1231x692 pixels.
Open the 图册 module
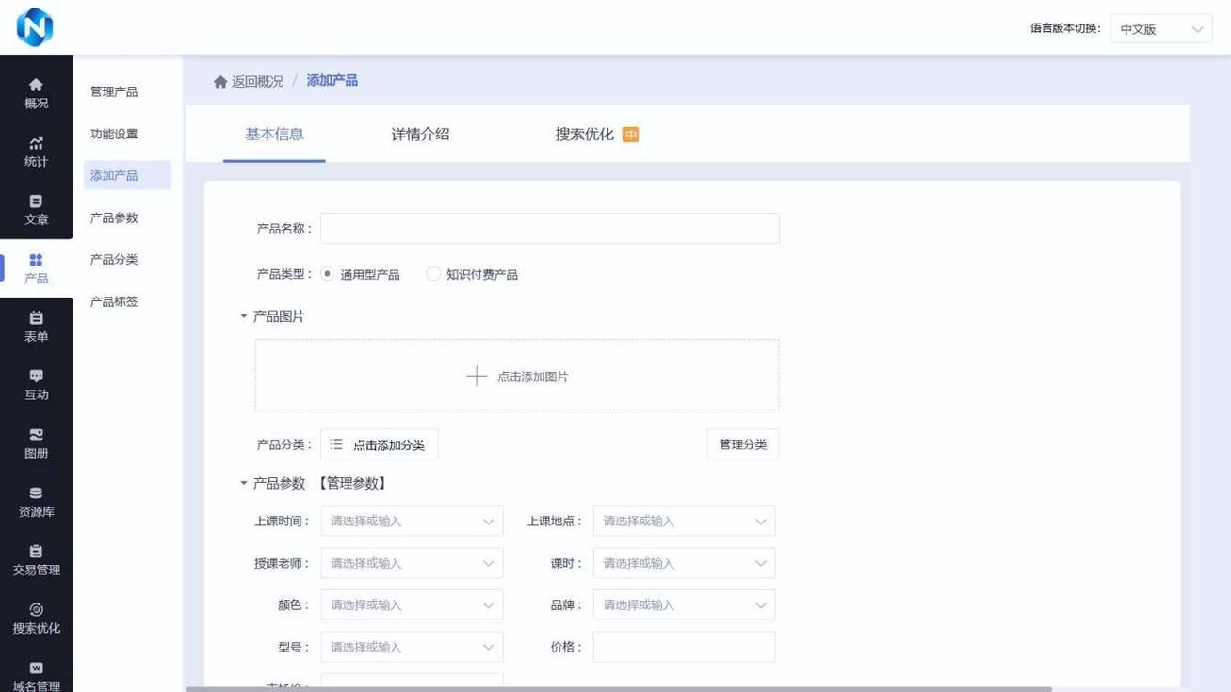pyautogui.click(x=36, y=443)
